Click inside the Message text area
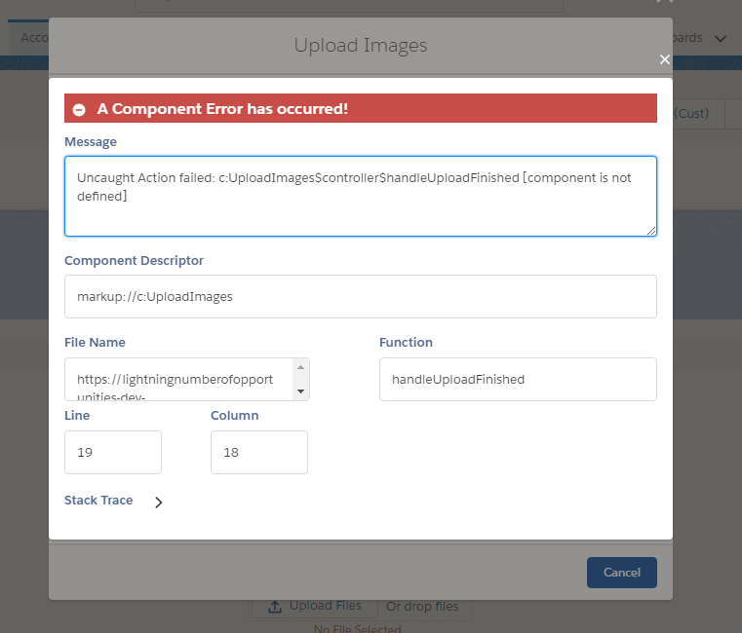 pos(360,196)
